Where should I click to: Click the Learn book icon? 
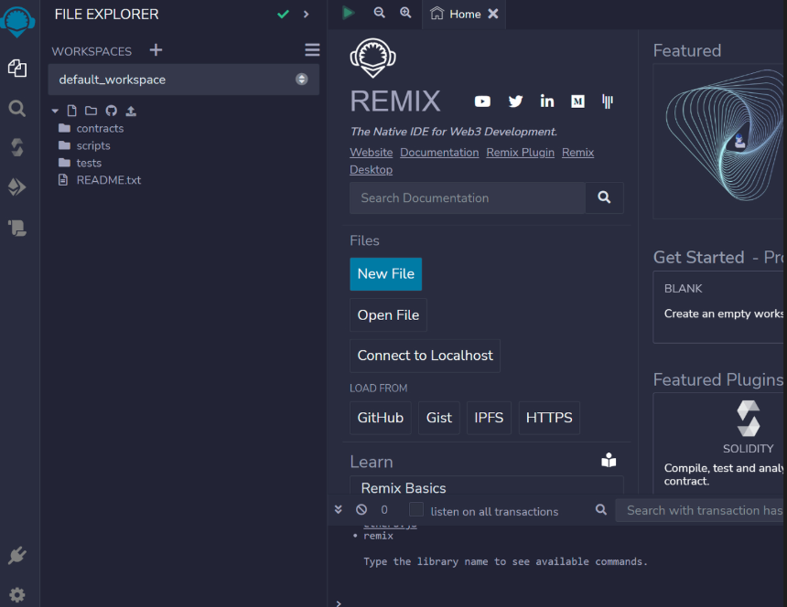pos(609,460)
